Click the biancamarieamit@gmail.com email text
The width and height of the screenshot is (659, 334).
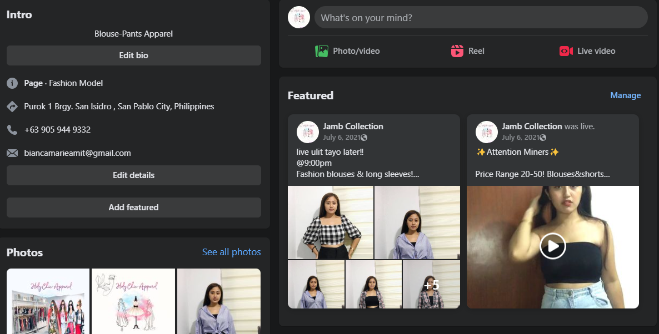[77, 153]
